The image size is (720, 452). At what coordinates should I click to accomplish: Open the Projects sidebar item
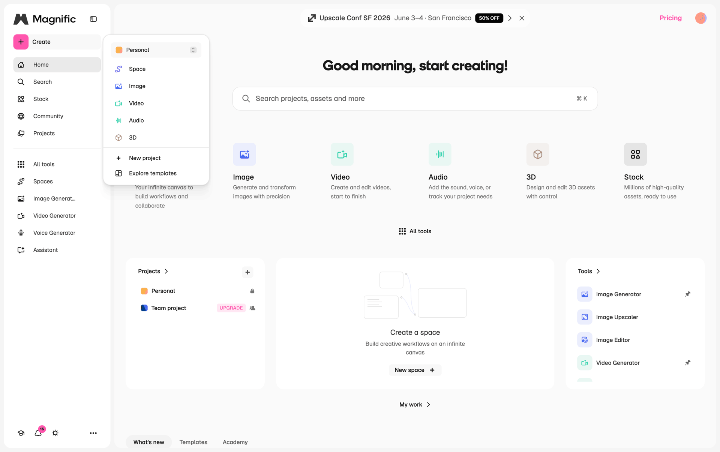tap(57, 133)
